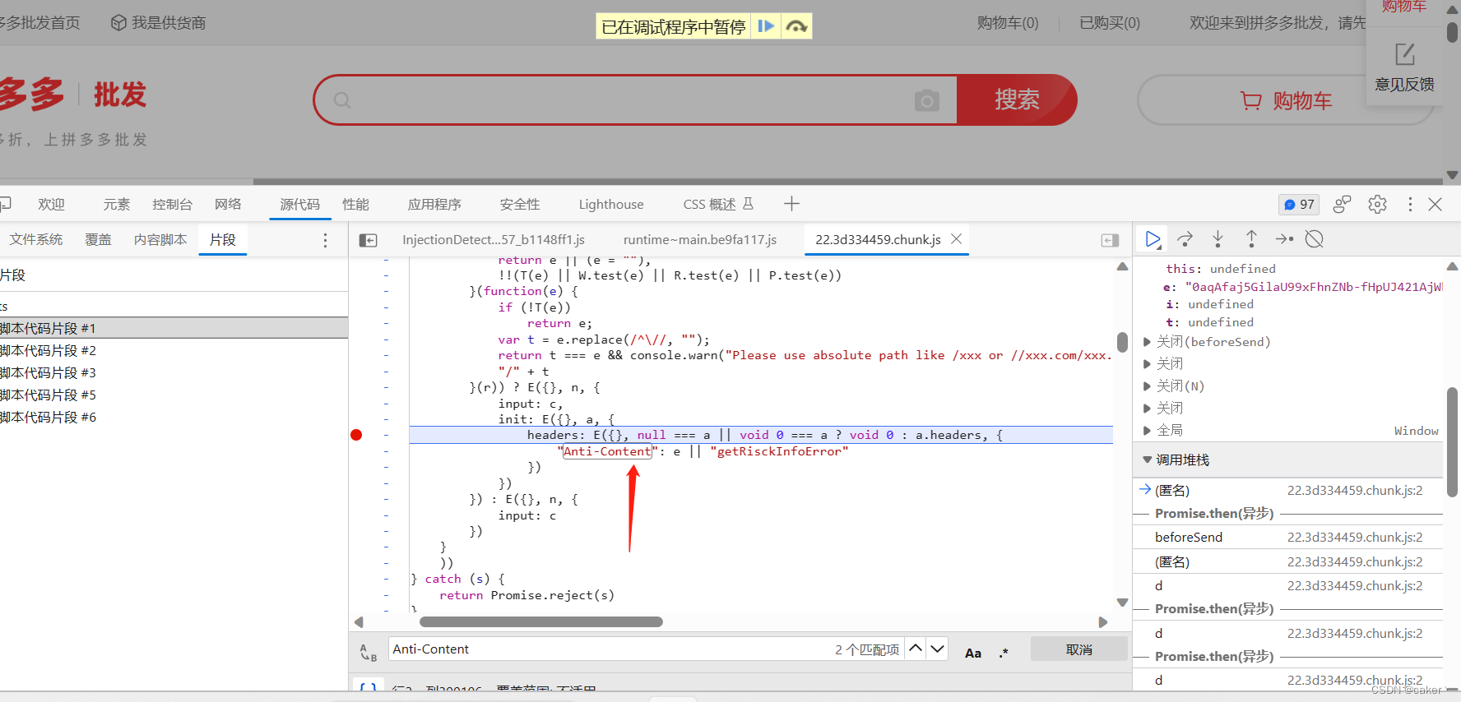Screen dimensions: 1461x702
Task: Go to next search match arrow
Action: tap(937, 649)
